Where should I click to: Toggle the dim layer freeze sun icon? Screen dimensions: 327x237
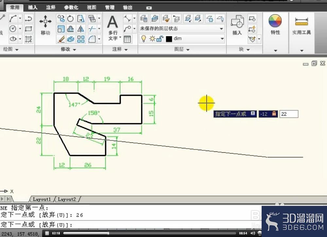(152, 39)
